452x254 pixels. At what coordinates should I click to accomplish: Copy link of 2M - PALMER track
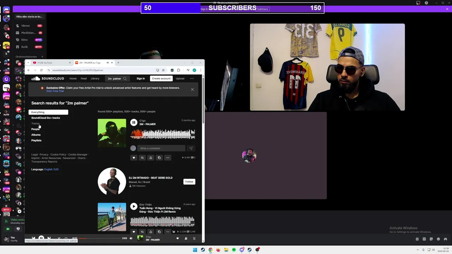(159, 158)
